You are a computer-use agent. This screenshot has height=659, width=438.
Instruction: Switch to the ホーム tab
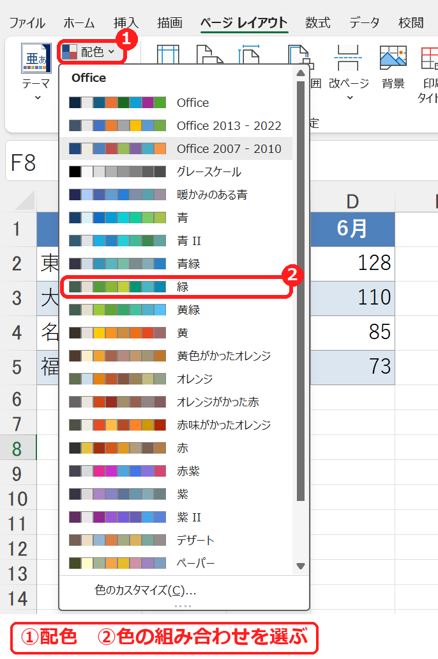pos(79,22)
